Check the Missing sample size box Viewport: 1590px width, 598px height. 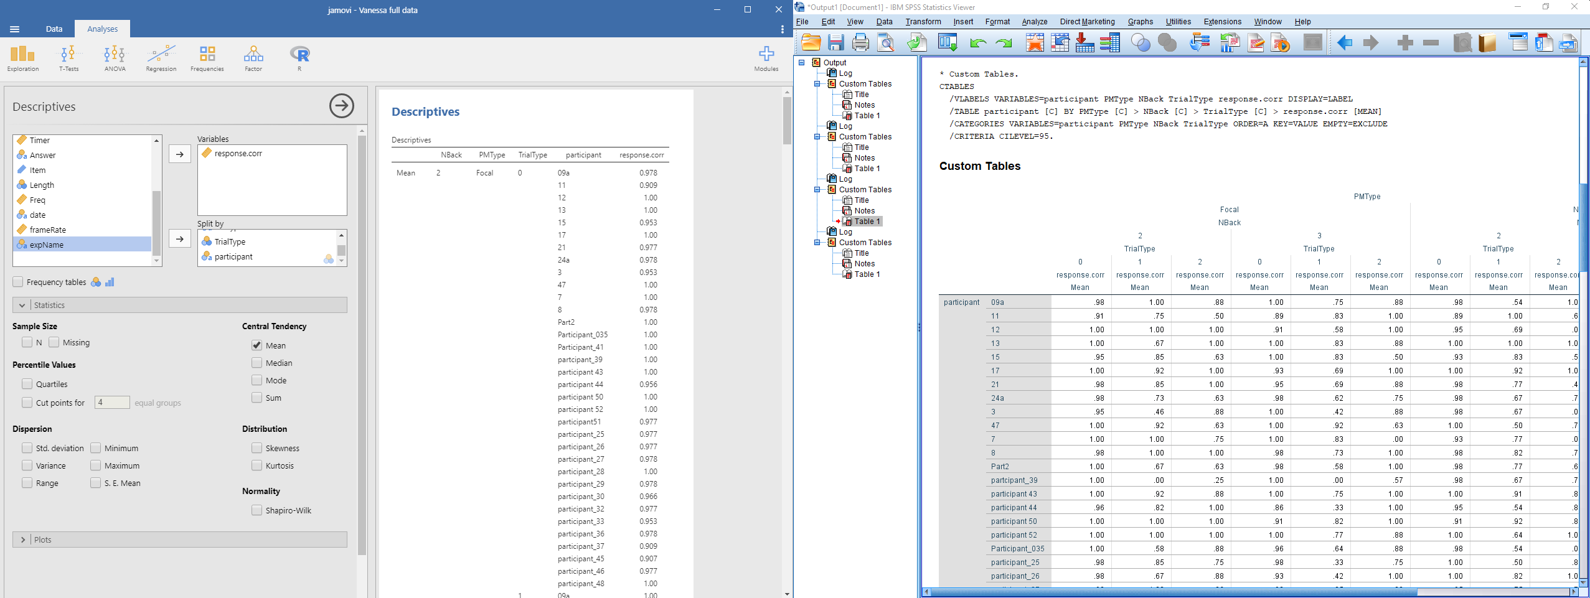(54, 342)
